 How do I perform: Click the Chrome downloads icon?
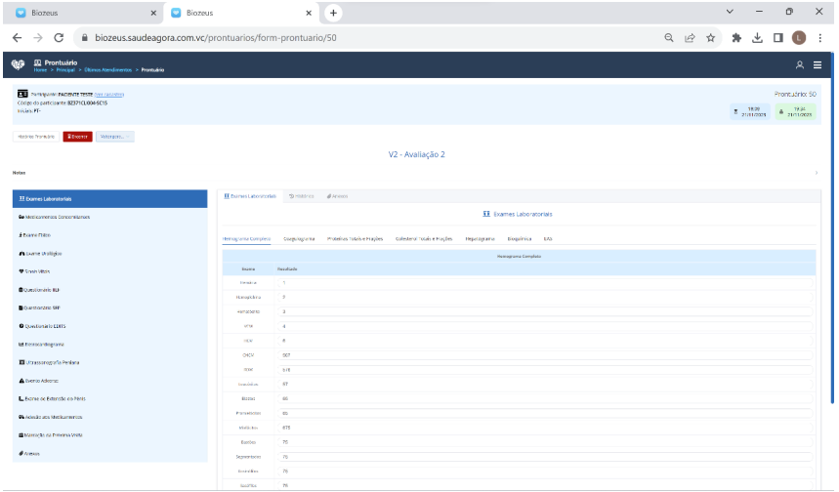pos(757,37)
